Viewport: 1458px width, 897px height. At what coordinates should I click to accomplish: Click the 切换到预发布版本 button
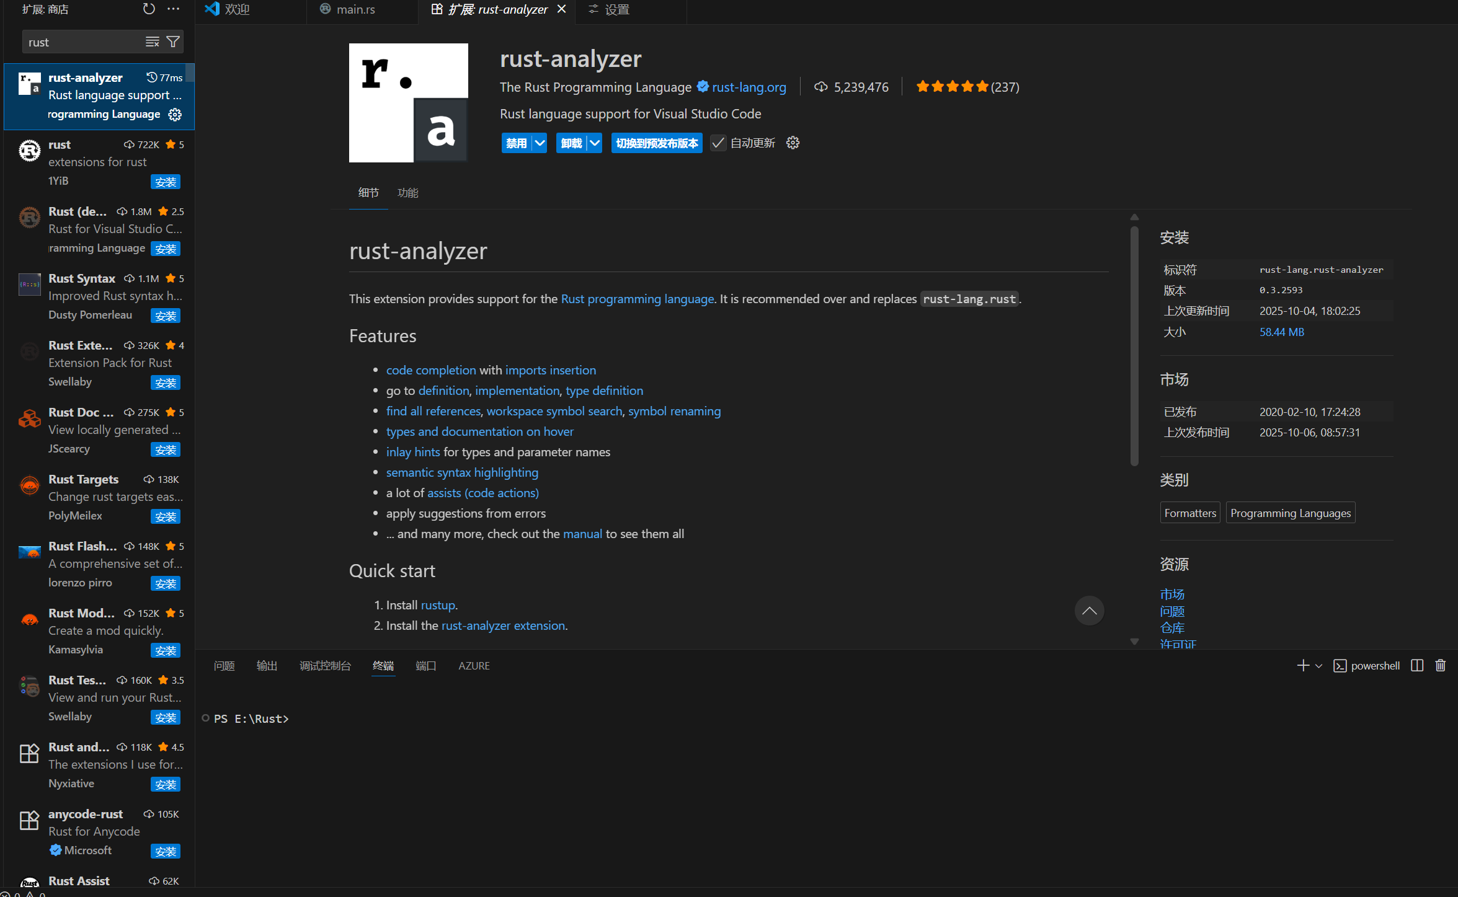(656, 143)
